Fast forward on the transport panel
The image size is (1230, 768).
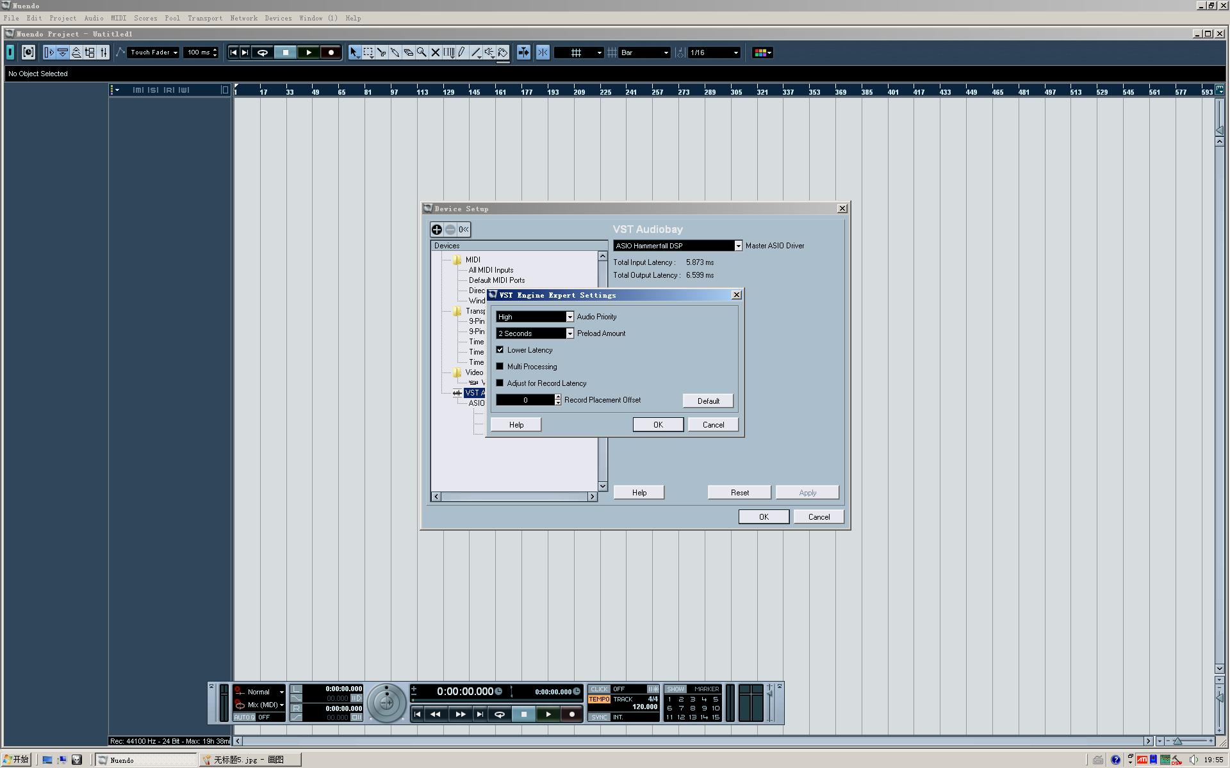(x=460, y=714)
